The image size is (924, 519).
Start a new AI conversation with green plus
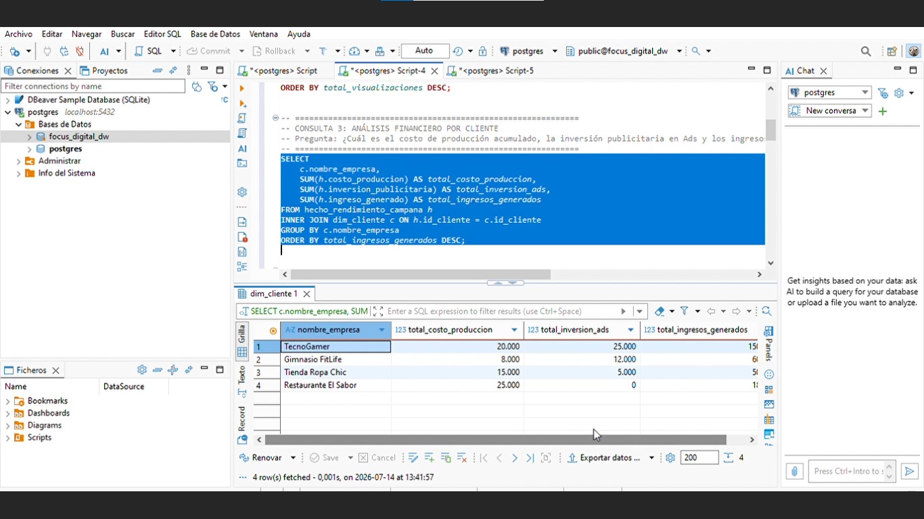pos(883,111)
